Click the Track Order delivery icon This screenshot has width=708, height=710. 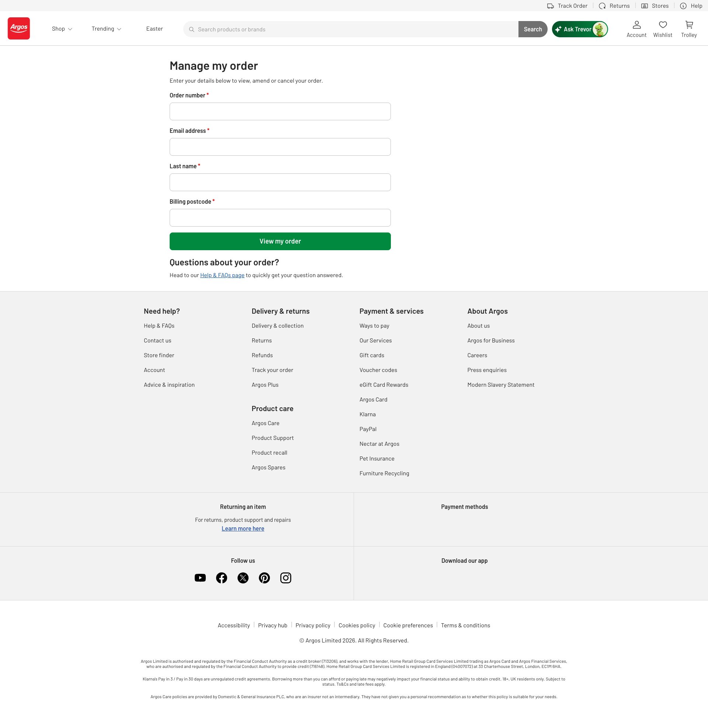point(551,6)
